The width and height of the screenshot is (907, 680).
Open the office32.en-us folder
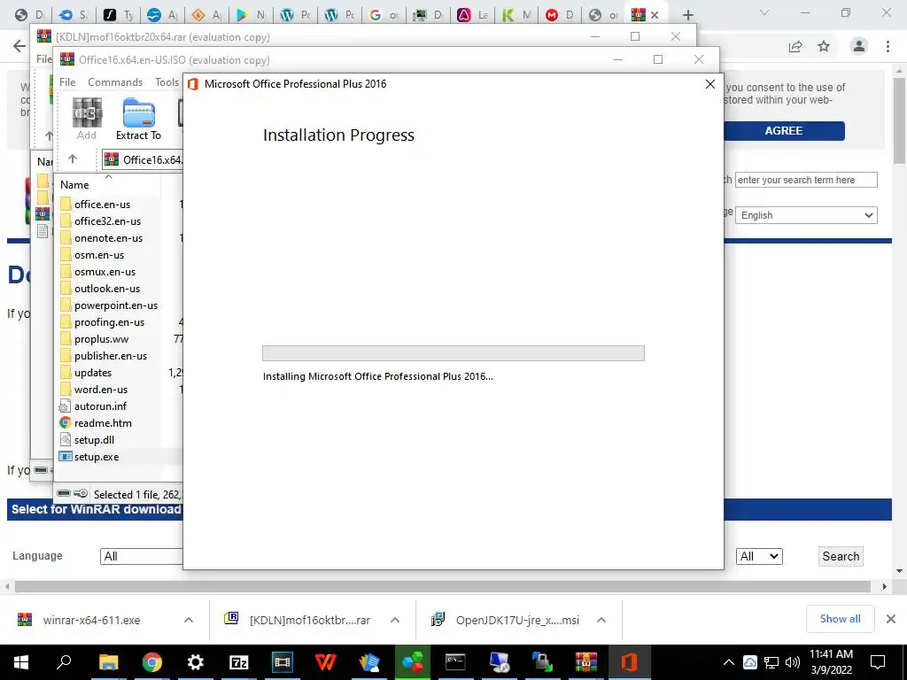tap(107, 221)
